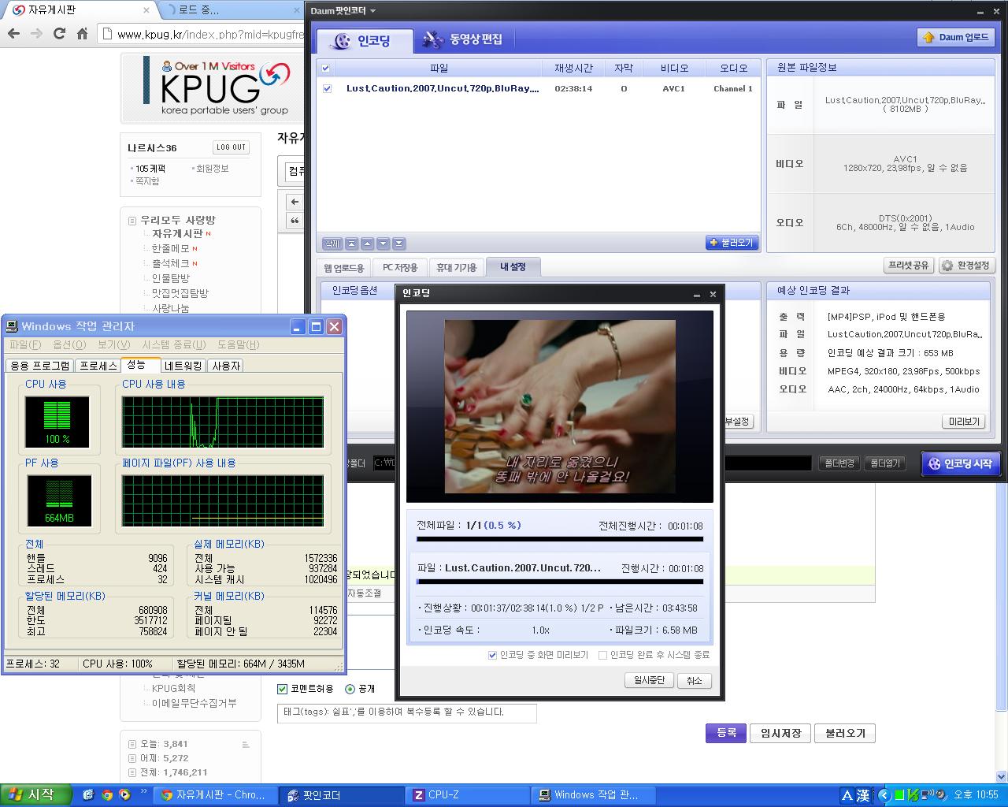Click the 폴더열기 button
This screenshot has width=1008, height=807.
click(x=884, y=463)
